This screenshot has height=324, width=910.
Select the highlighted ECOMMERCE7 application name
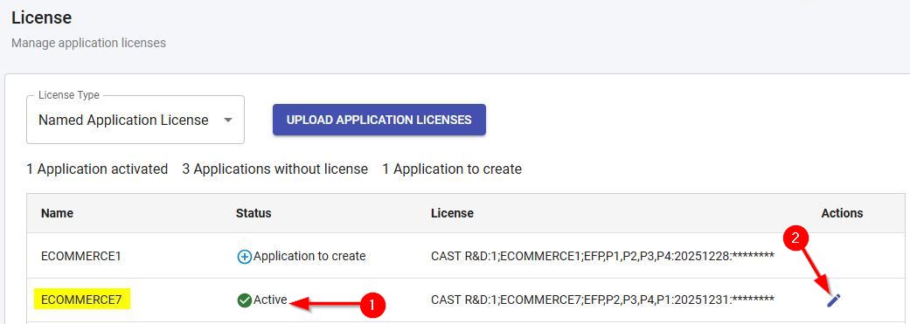click(x=81, y=300)
